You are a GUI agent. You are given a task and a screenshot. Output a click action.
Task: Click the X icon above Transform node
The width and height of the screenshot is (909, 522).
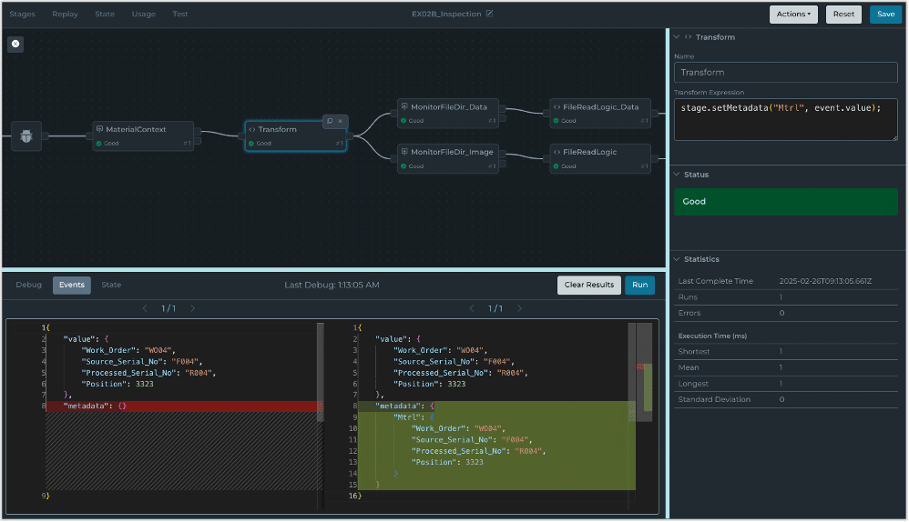coord(341,121)
